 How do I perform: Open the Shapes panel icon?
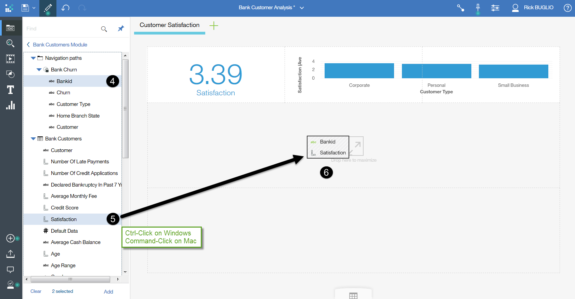click(x=11, y=74)
